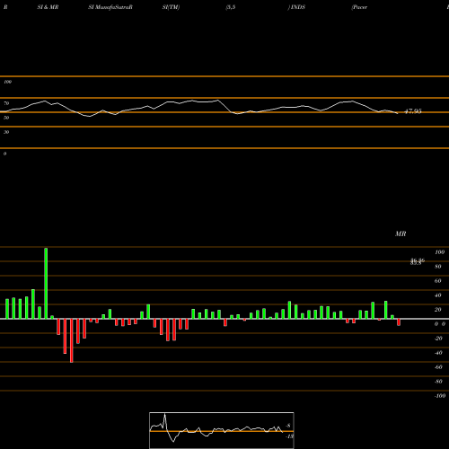Click the RSI axis label 50
This screenshot has width=449, height=449.
pos(6,118)
